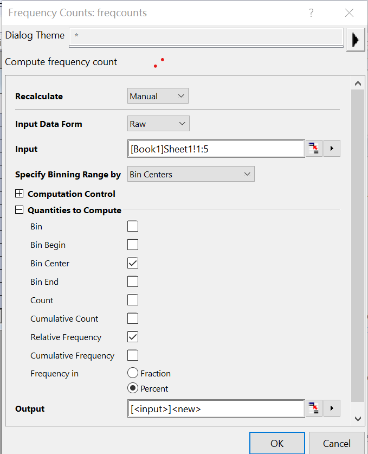Click the Output text field
Screen dimensions: 368x454
[x=215, y=409]
